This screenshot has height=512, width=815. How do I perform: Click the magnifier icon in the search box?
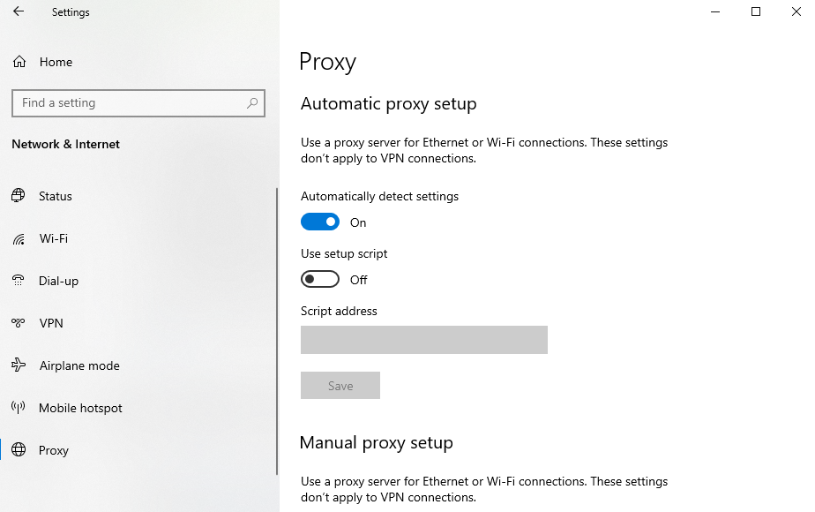[252, 103]
